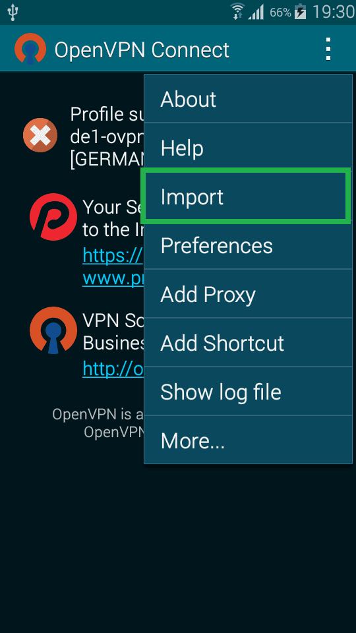Choose Add Shortcut menu entry
356x633 pixels.
point(249,343)
